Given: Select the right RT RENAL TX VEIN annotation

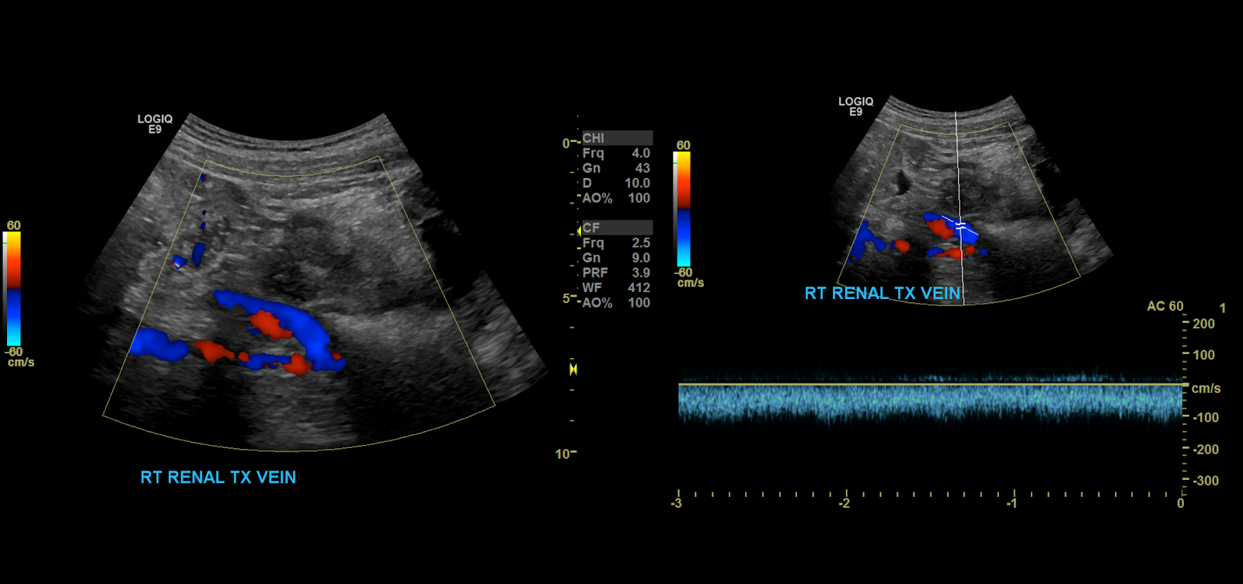Looking at the screenshot, I should [x=883, y=294].
